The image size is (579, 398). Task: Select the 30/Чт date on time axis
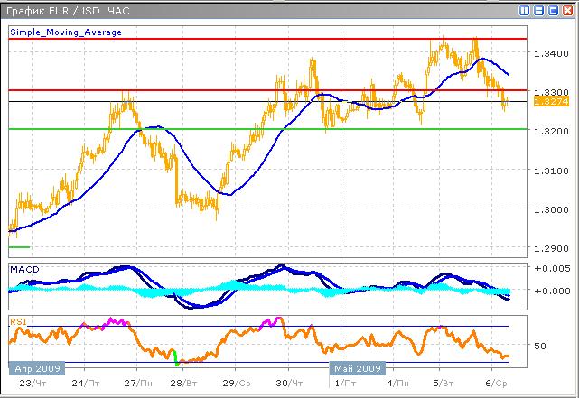[287, 384]
